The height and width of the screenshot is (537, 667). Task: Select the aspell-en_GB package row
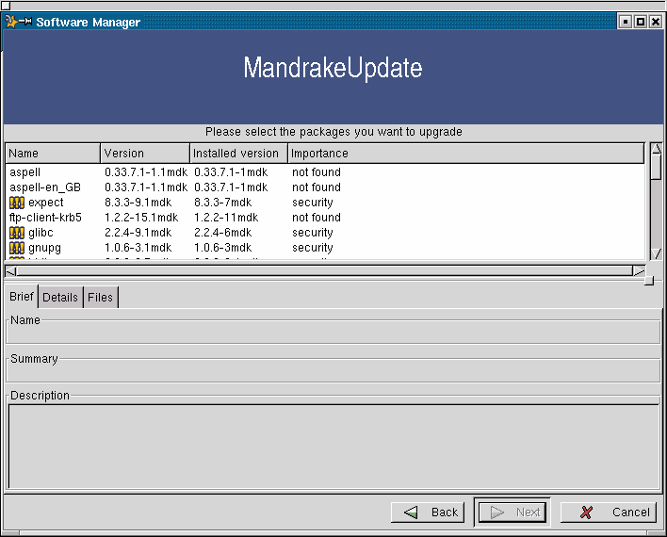325,187
